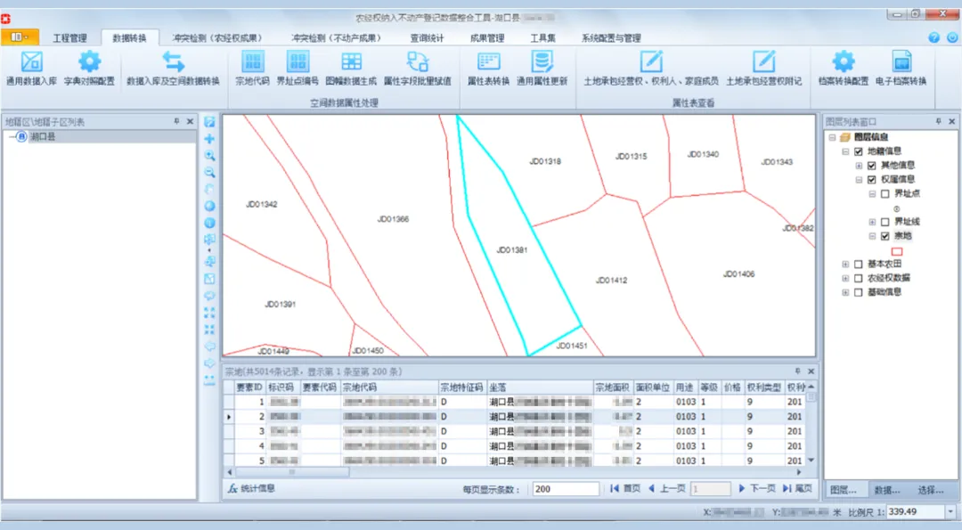Enable the 基本农田 layer checkbox

pos(858,265)
